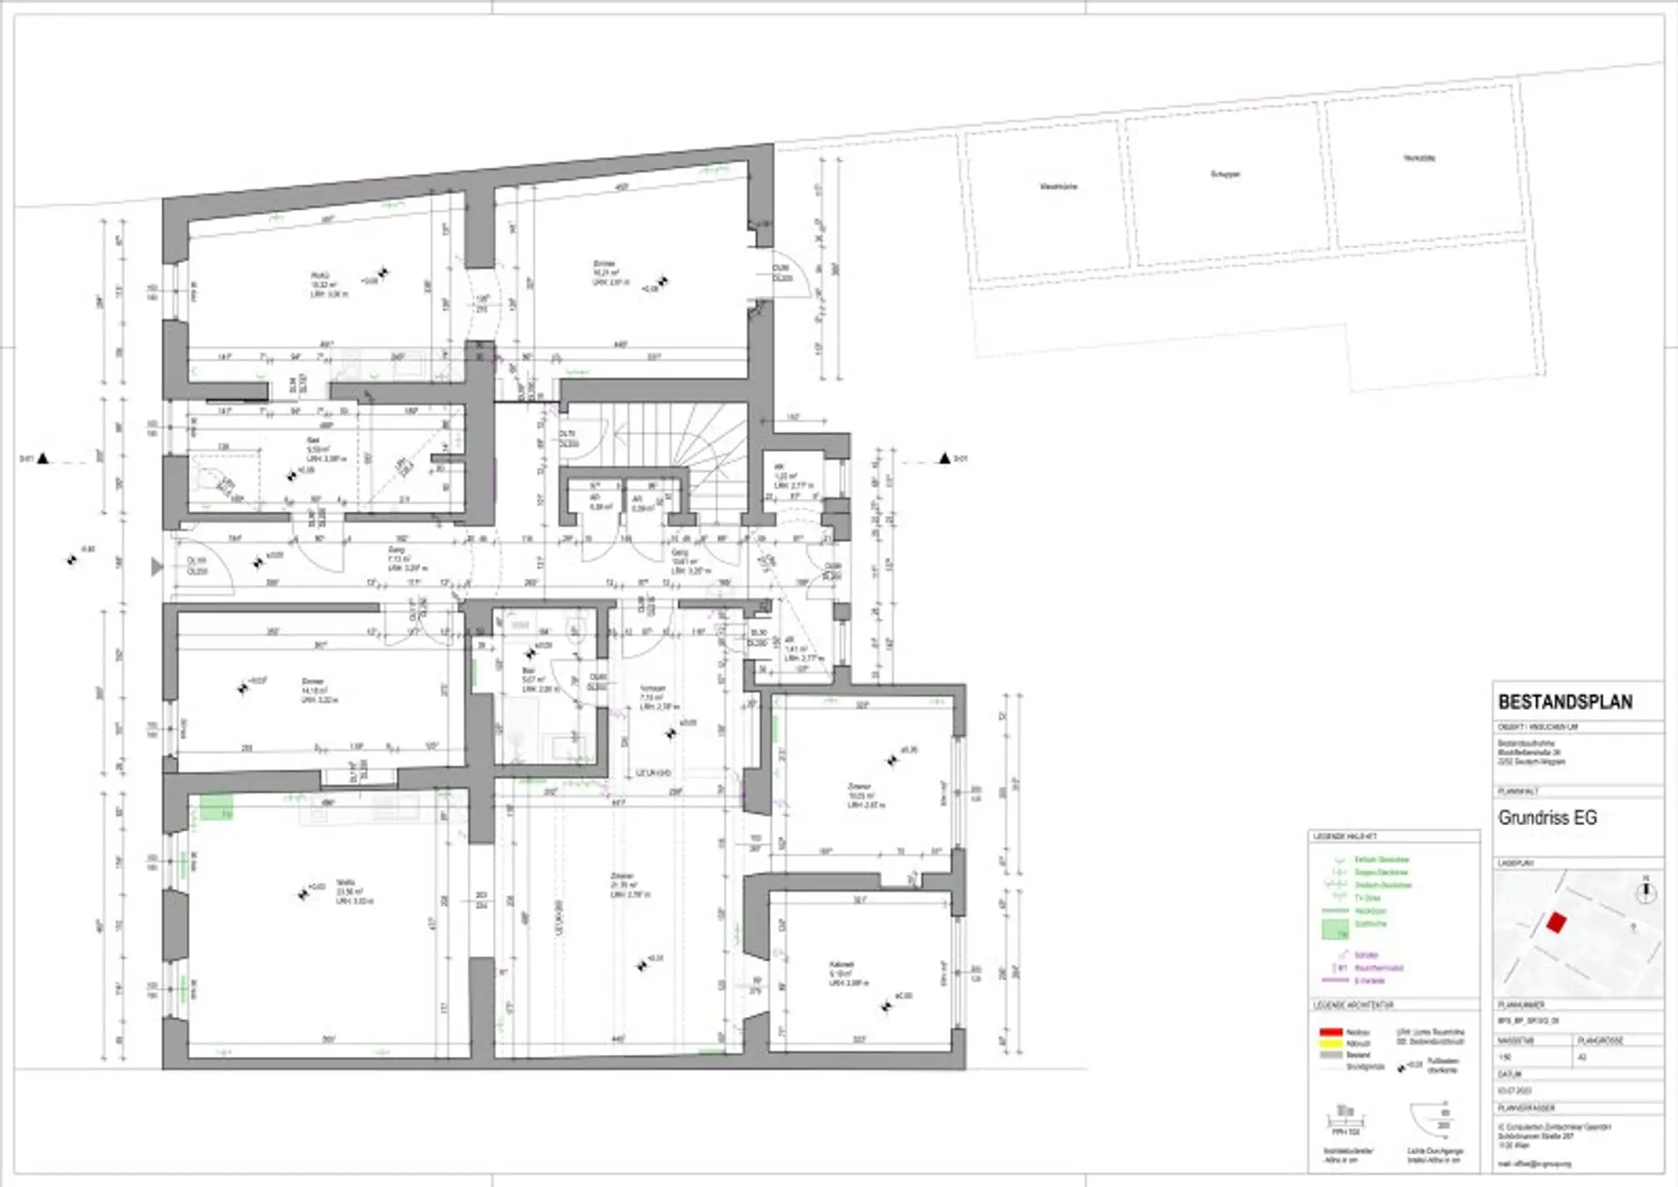Click the grey Bestand legend swatch
The height and width of the screenshot is (1187, 1678).
(1330, 1055)
